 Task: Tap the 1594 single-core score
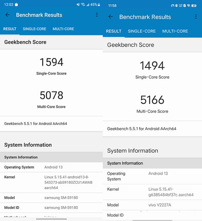tap(51, 62)
